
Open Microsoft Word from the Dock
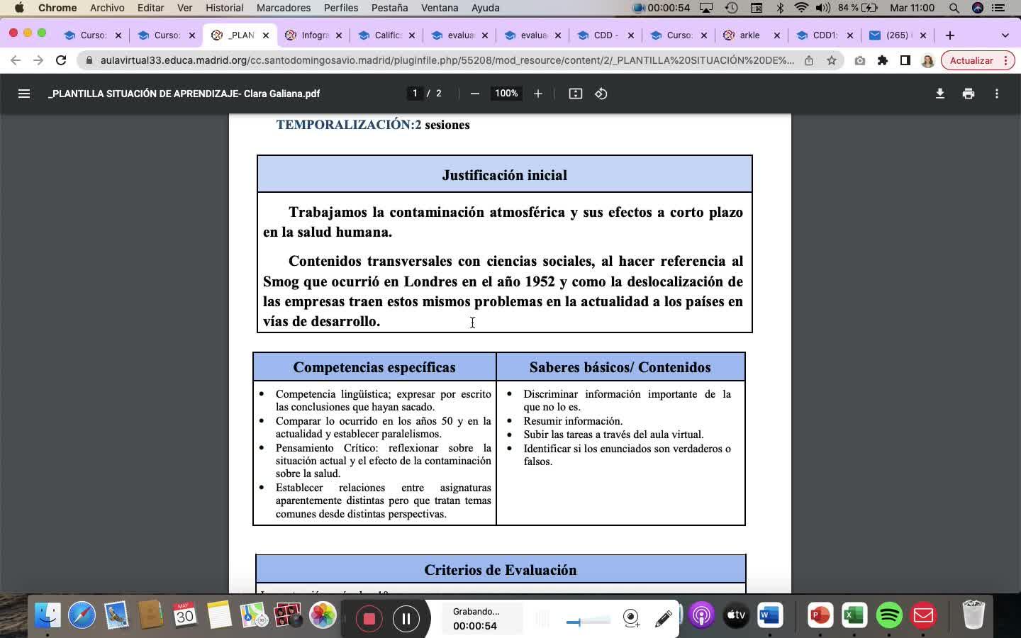pyautogui.click(x=769, y=615)
